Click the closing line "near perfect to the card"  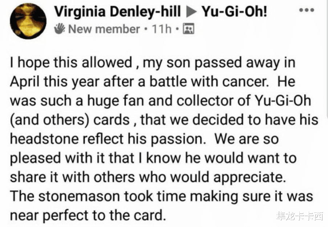(x=87, y=215)
